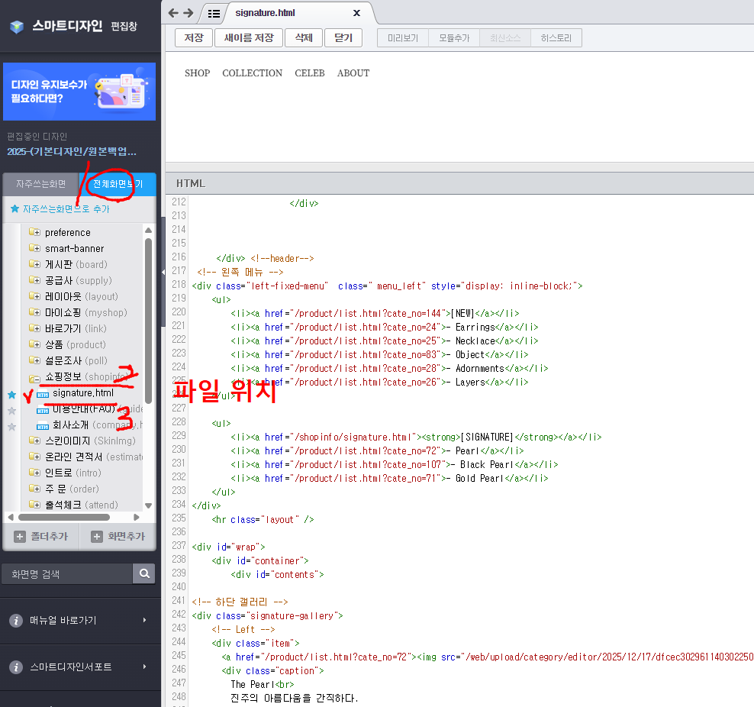Open the tab list icon
Screen dimensions: 754x707
click(x=214, y=13)
